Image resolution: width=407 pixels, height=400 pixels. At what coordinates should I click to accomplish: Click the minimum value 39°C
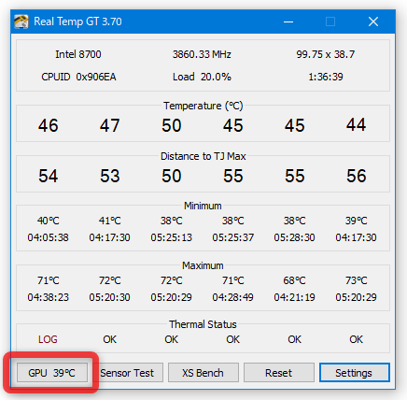click(357, 221)
